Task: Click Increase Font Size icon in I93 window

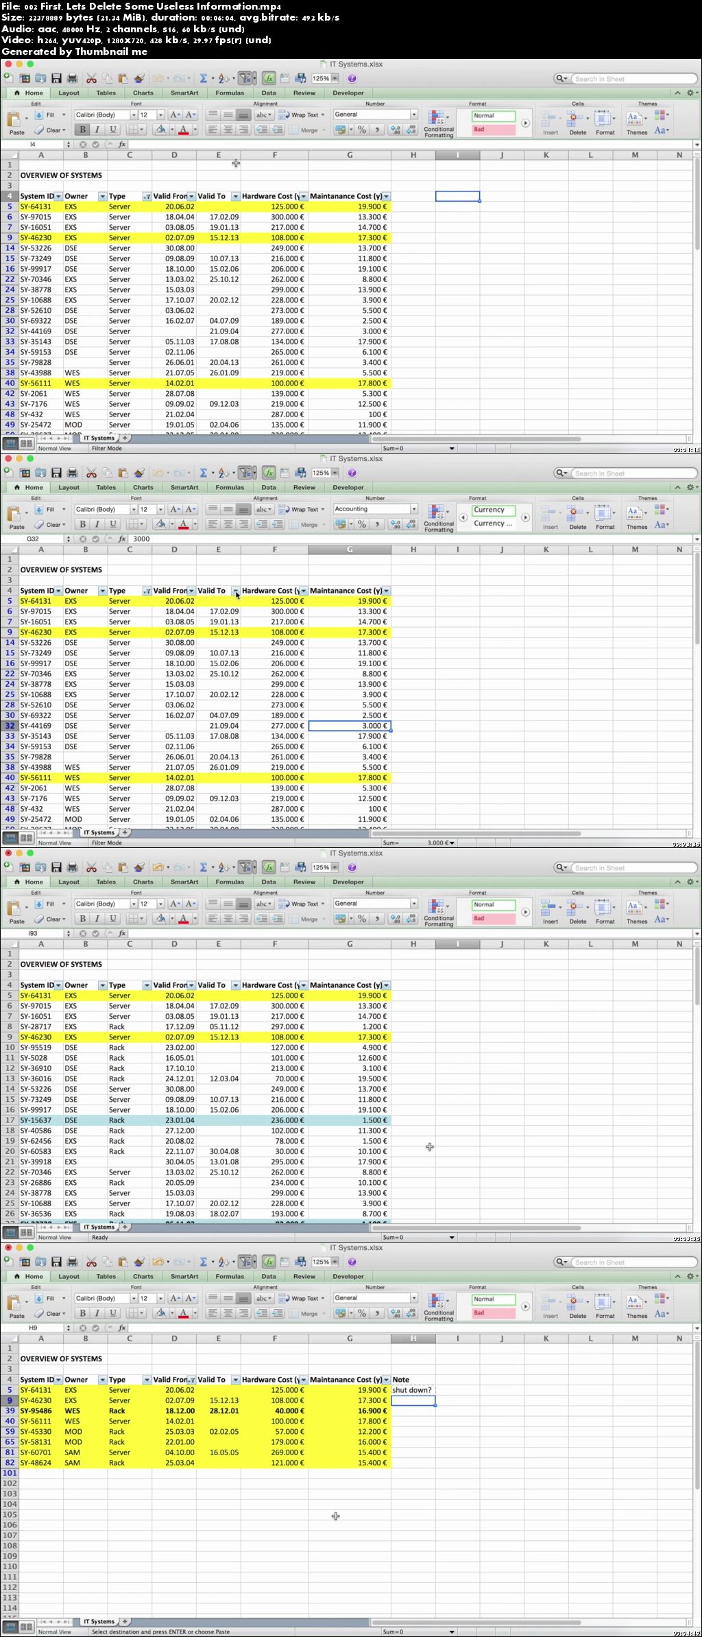Action: pyautogui.click(x=175, y=904)
